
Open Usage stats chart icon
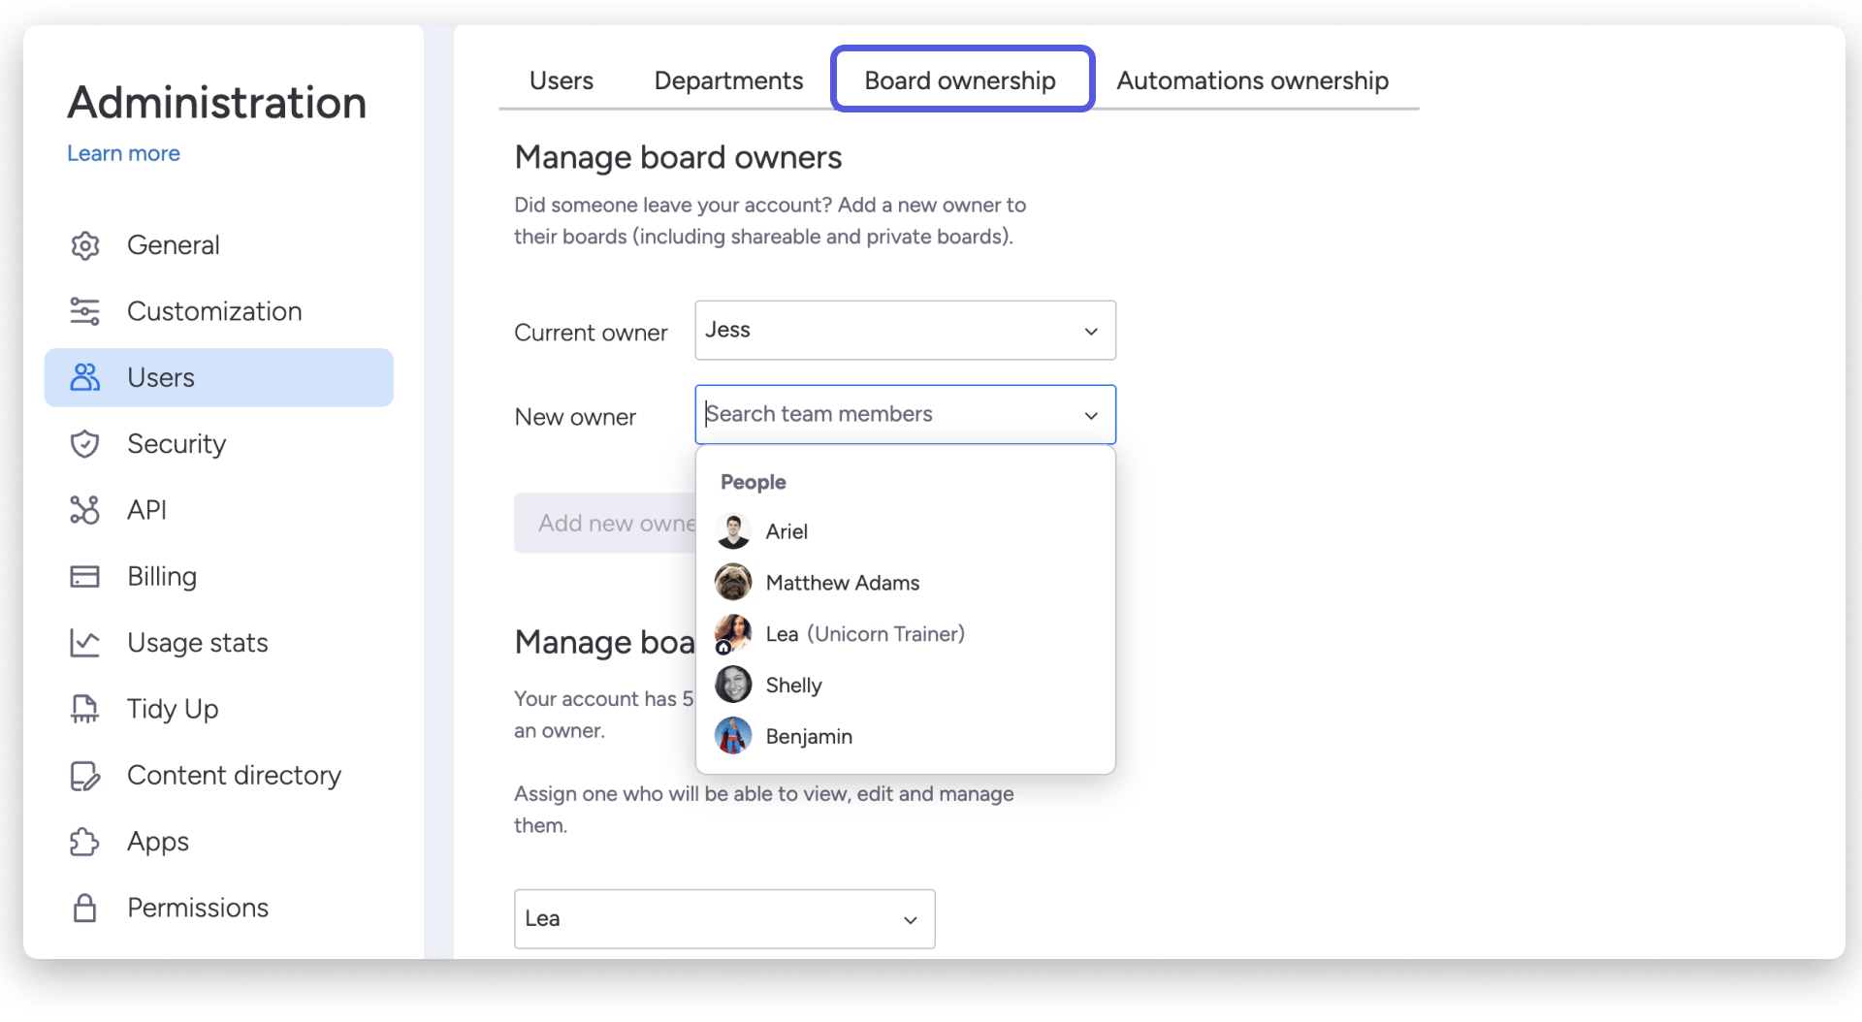(85, 642)
